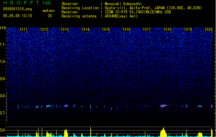Viewport: 216px width, 137px height.
Task: Click the meteor count value 26
Action: [50, 16]
